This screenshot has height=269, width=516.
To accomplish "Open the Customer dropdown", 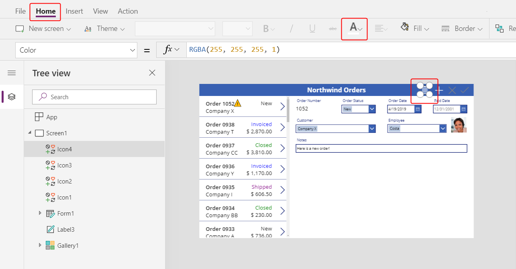I will (x=372, y=128).
